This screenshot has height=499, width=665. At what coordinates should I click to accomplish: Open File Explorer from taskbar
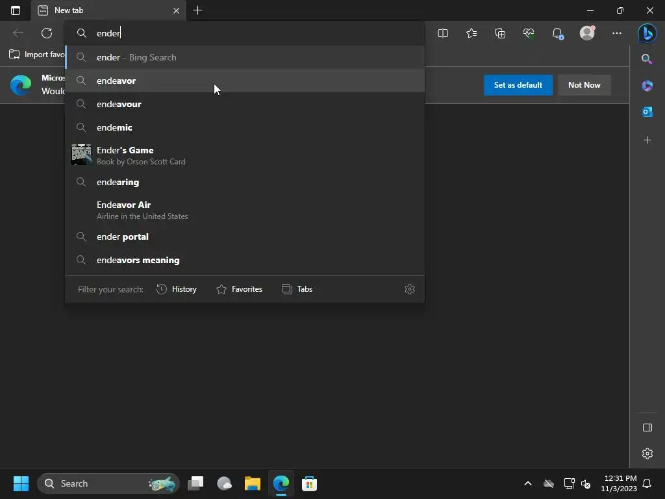pyautogui.click(x=253, y=483)
